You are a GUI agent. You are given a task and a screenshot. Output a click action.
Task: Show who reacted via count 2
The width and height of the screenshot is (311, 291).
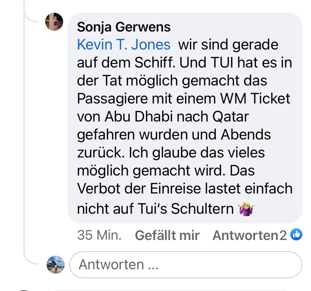(283, 235)
